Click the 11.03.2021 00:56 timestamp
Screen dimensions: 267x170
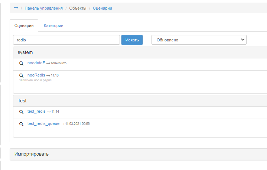(x=78, y=124)
